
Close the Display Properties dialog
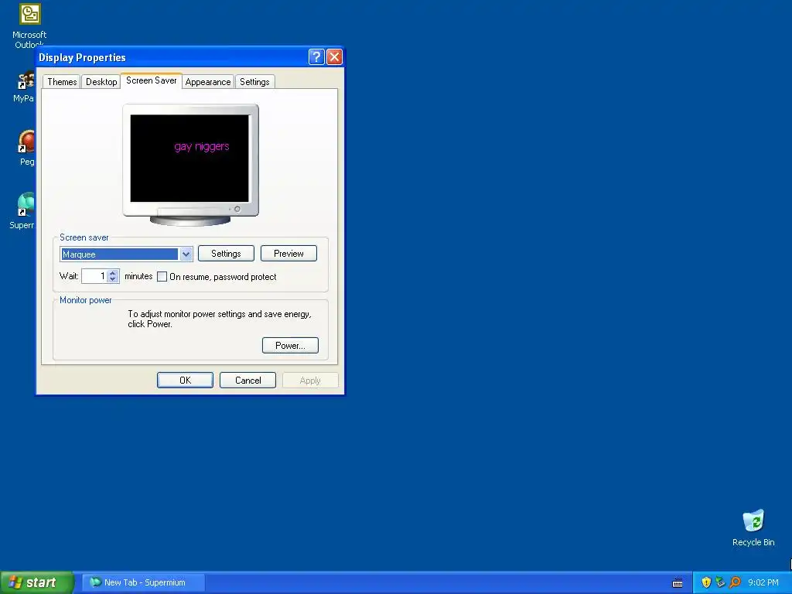[x=334, y=57]
